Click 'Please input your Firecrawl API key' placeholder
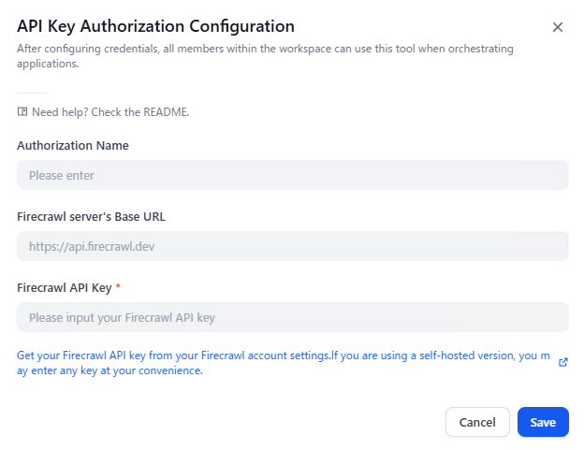 [122, 318]
